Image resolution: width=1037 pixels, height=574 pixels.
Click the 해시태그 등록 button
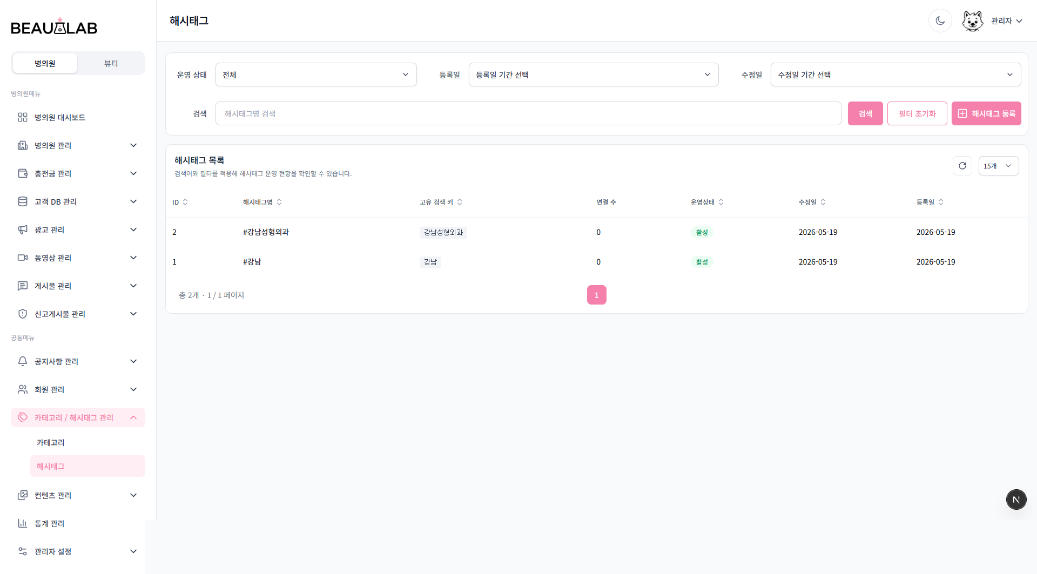click(986, 113)
